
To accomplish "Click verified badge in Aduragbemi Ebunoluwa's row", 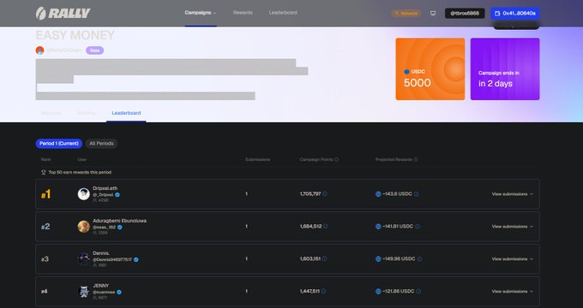I will pyautogui.click(x=120, y=227).
